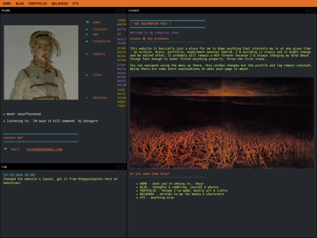Click the left square button in Content title bar

click(x=308, y=11)
